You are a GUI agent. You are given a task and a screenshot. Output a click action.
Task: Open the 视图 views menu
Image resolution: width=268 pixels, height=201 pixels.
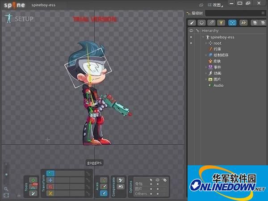tap(215, 5)
